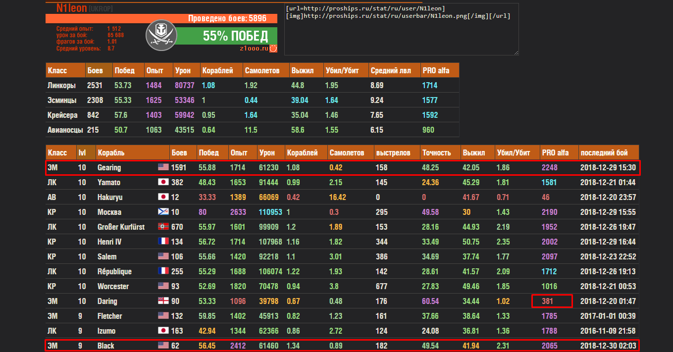Click Fletcher's last battle date 2017-01-01 00:39
The image size is (673, 352).
point(608,316)
